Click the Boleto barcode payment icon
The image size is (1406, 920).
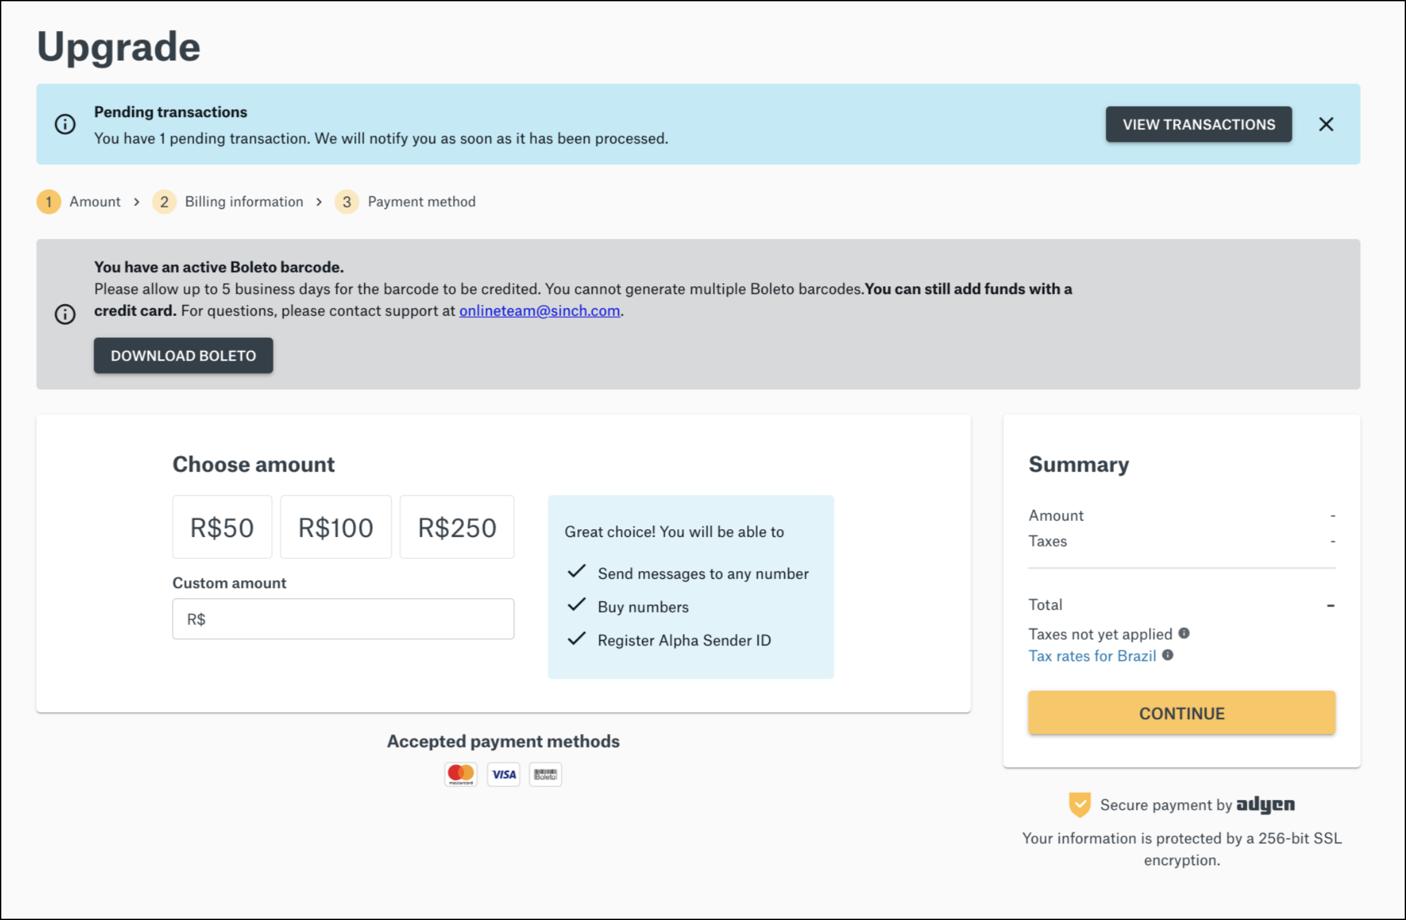click(545, 774)
